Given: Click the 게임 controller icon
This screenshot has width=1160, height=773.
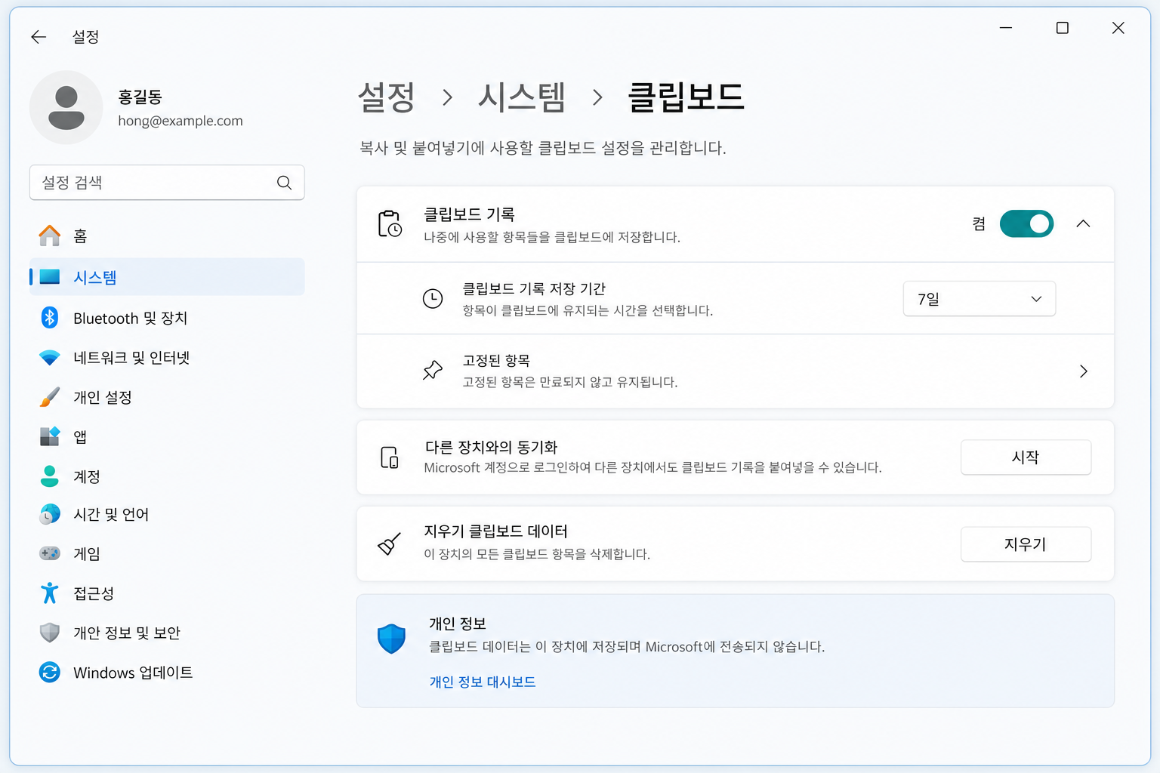Looking at the screenshot, I should pos(50,553).
